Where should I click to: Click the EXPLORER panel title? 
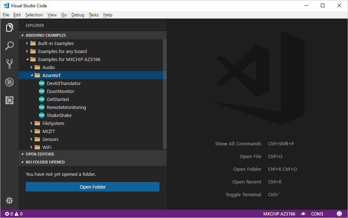coord(35,25)
